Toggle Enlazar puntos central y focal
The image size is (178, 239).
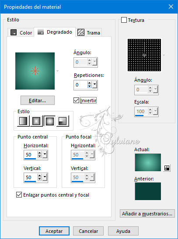click(x=19, y=195)
